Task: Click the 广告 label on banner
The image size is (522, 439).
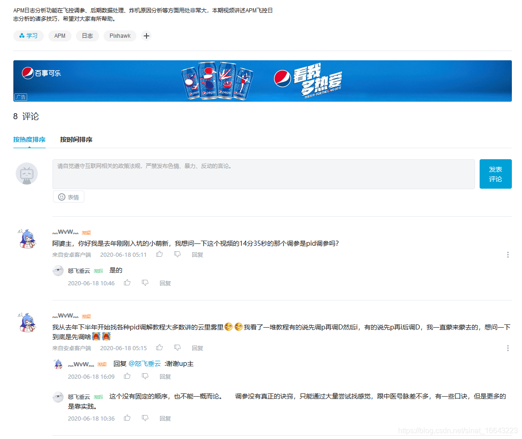Action: [21, 97]
